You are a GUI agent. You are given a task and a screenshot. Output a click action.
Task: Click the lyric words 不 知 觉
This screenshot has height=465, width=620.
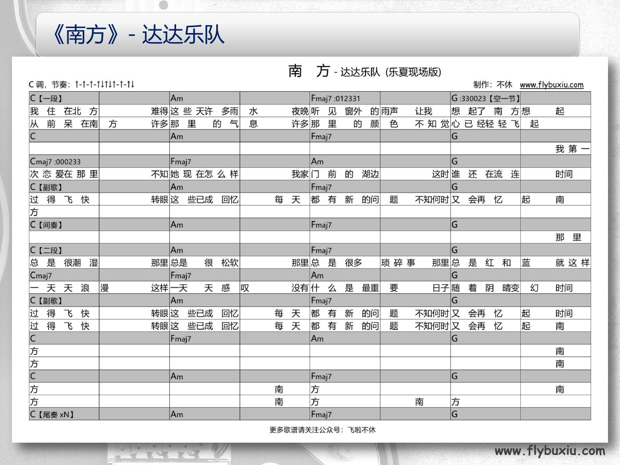(x=432, y=124)
